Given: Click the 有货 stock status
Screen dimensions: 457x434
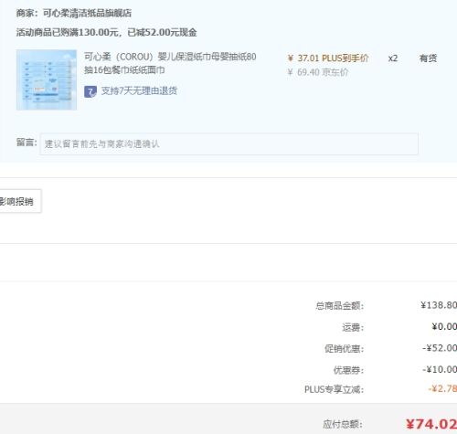Looking at the screenshot, I should pos(428,58).
